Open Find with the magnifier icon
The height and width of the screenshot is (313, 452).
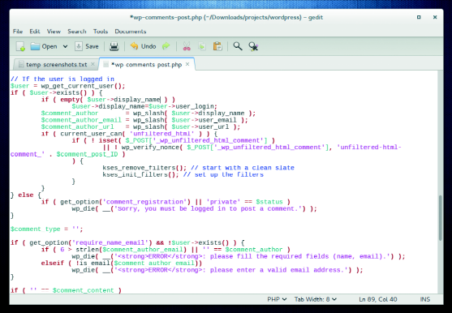pyautogui.click(x=238, y=46)
